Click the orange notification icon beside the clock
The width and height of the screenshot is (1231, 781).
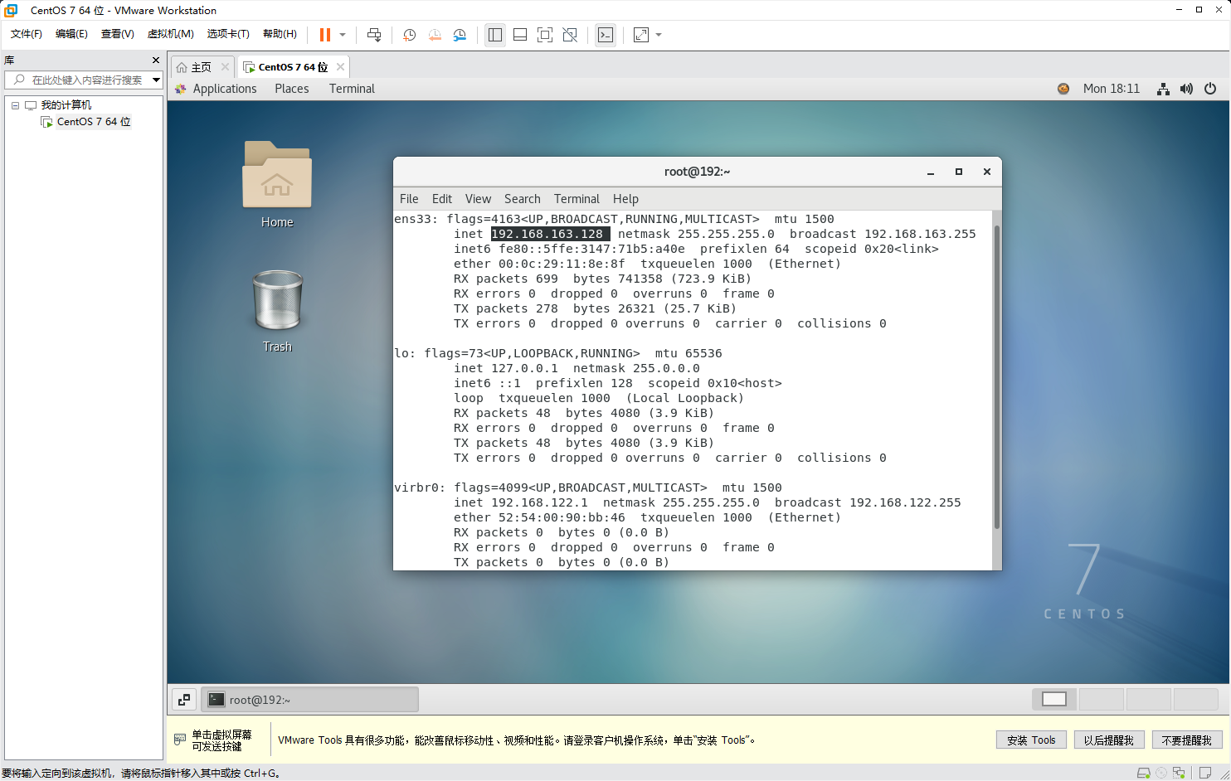pyautogui.click(x=1063, y=89)
